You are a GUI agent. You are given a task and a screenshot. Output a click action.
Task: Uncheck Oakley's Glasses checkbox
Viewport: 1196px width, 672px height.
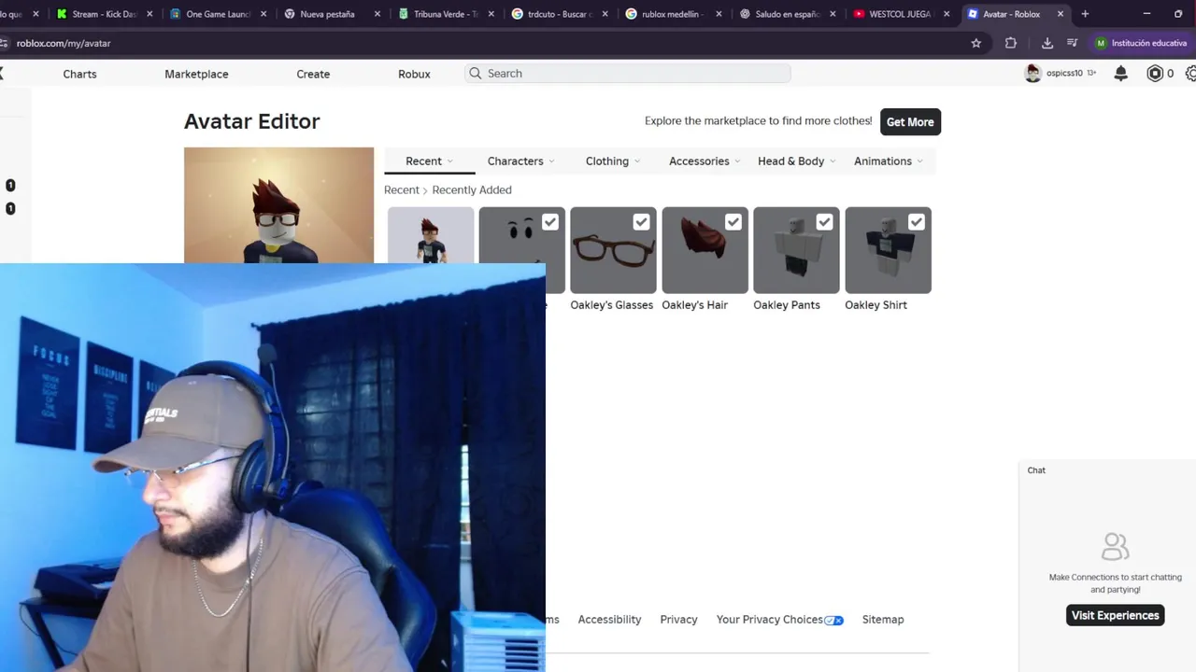point(641,222)
